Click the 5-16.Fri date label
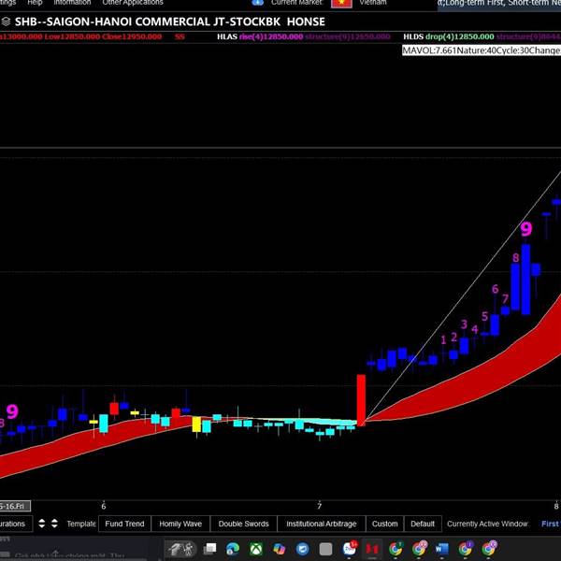The width and height of the screenshot is (561, 561). point(15,506)
